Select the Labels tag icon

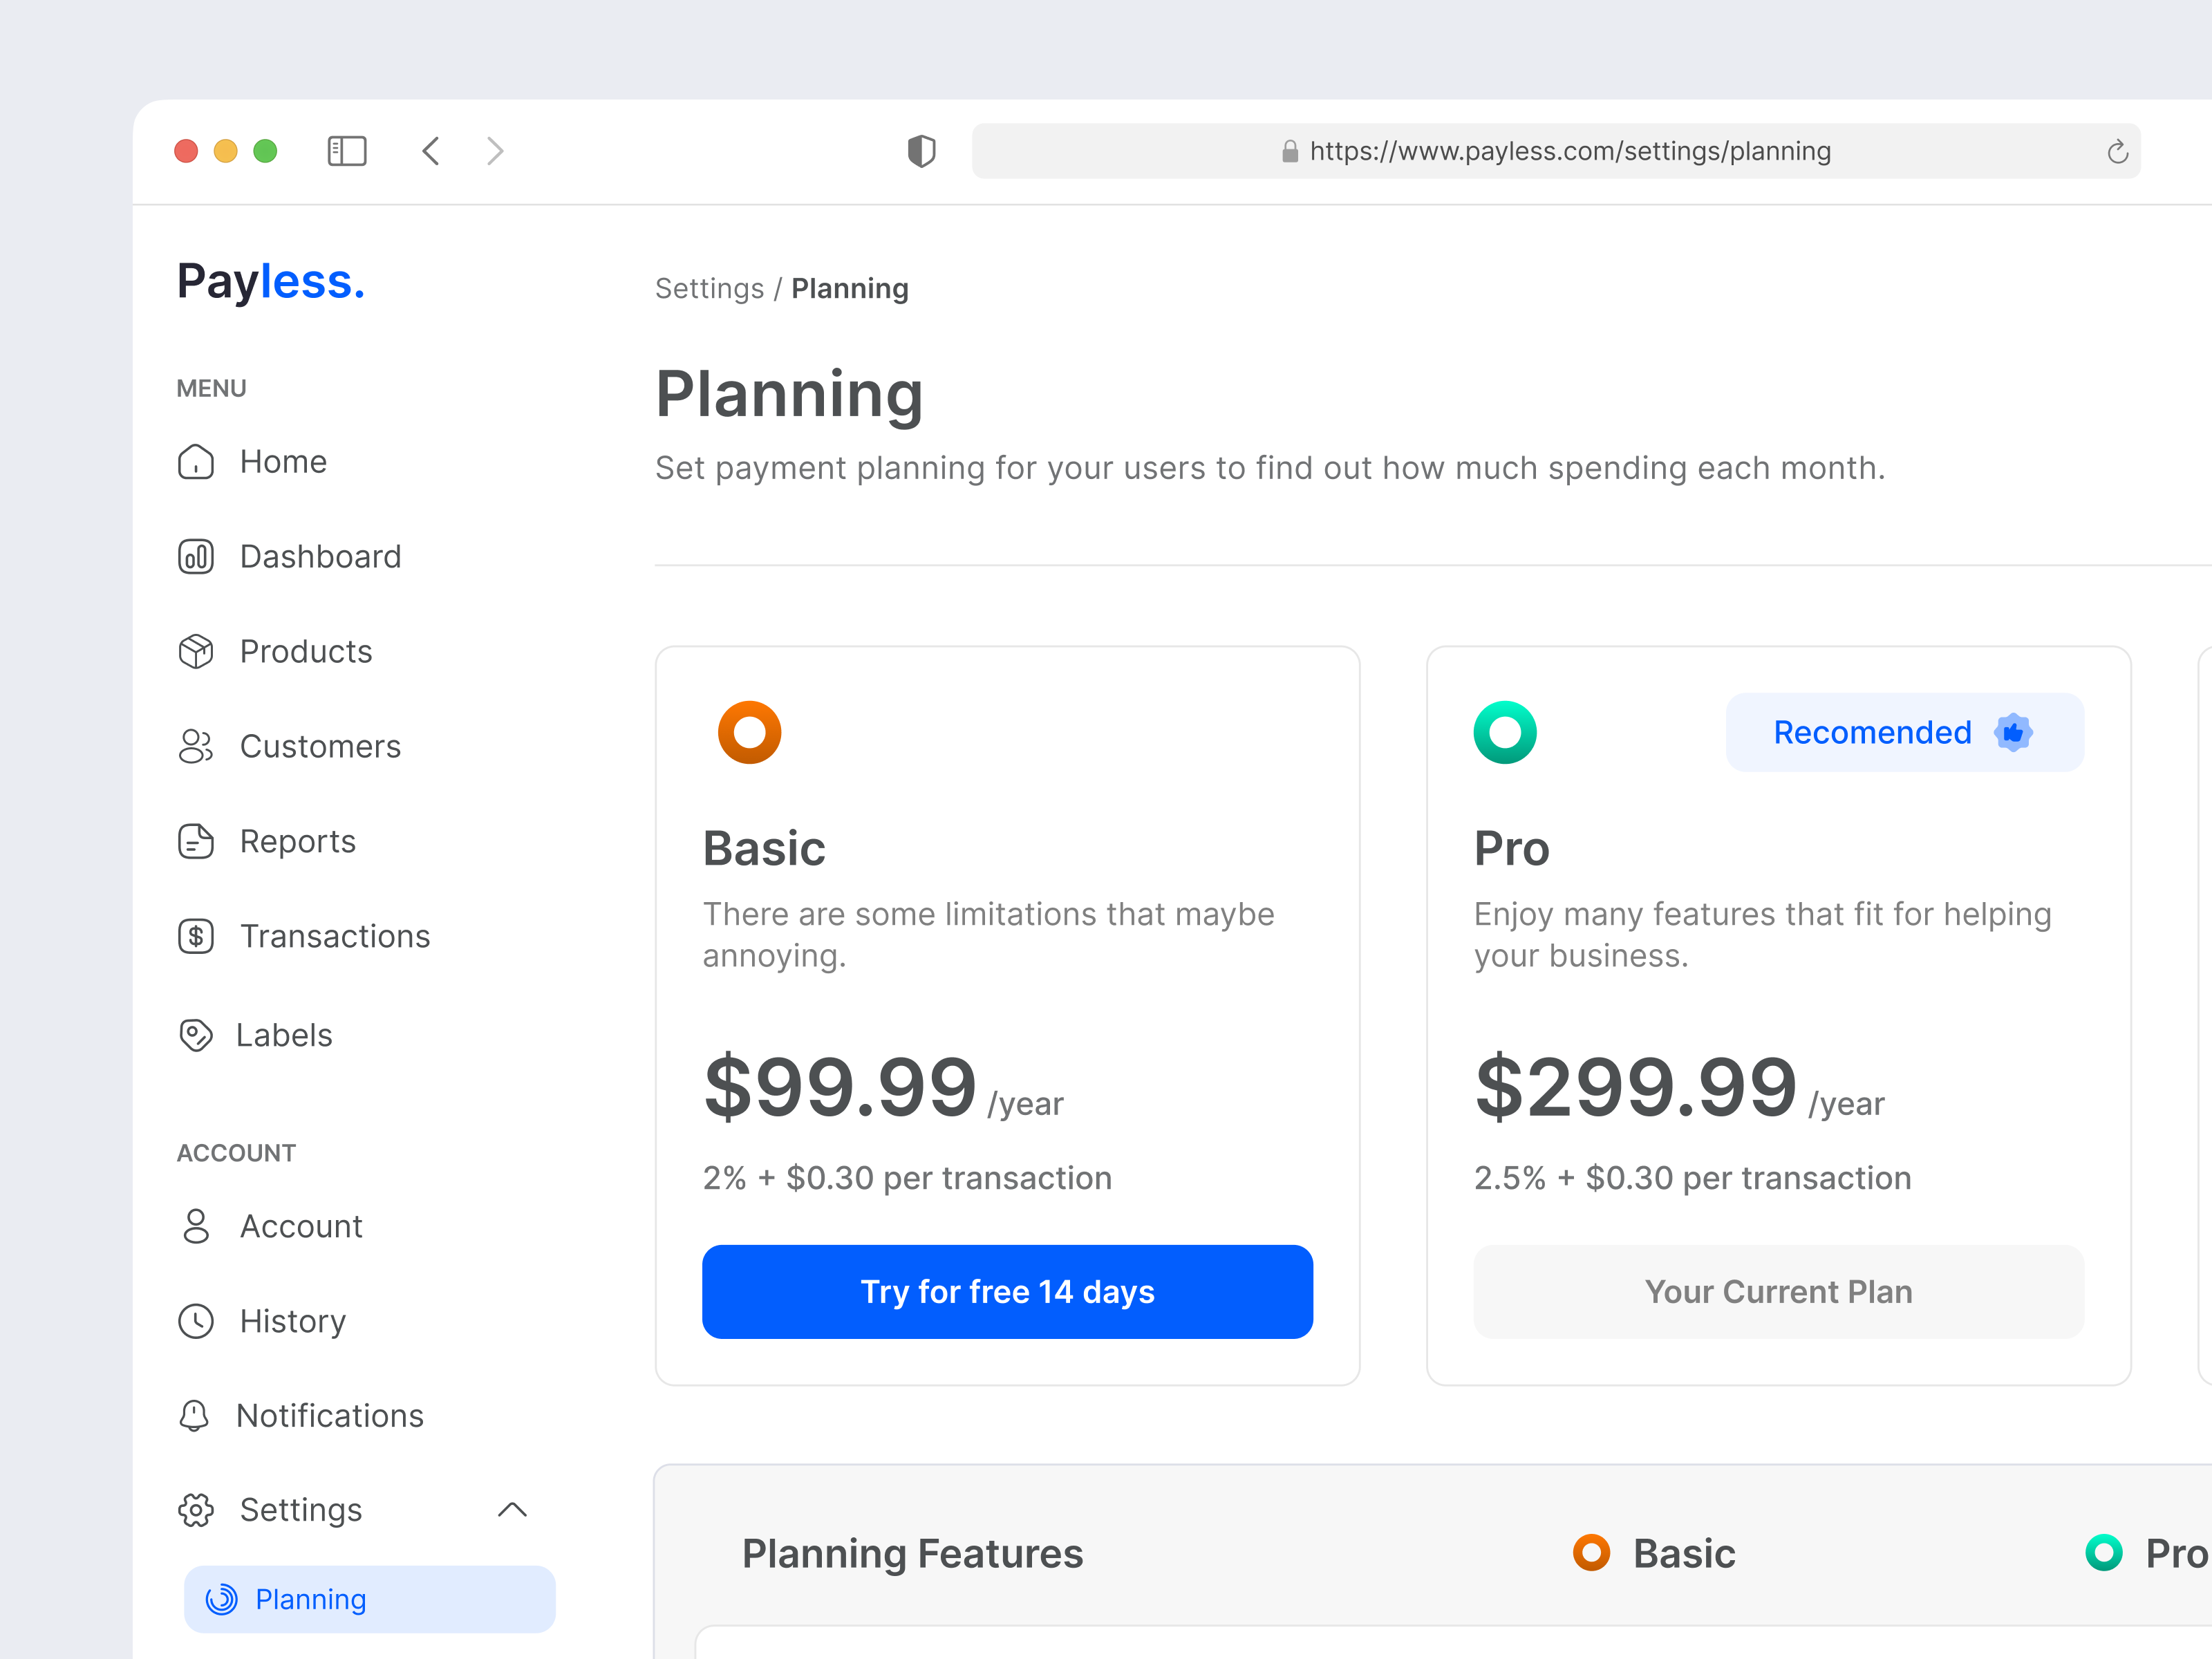click(x=196, y=1035)
